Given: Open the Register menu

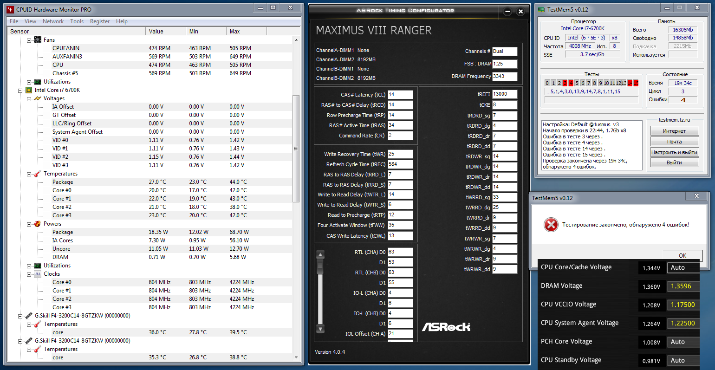Looking at the screenshot, I should point(100,21).
